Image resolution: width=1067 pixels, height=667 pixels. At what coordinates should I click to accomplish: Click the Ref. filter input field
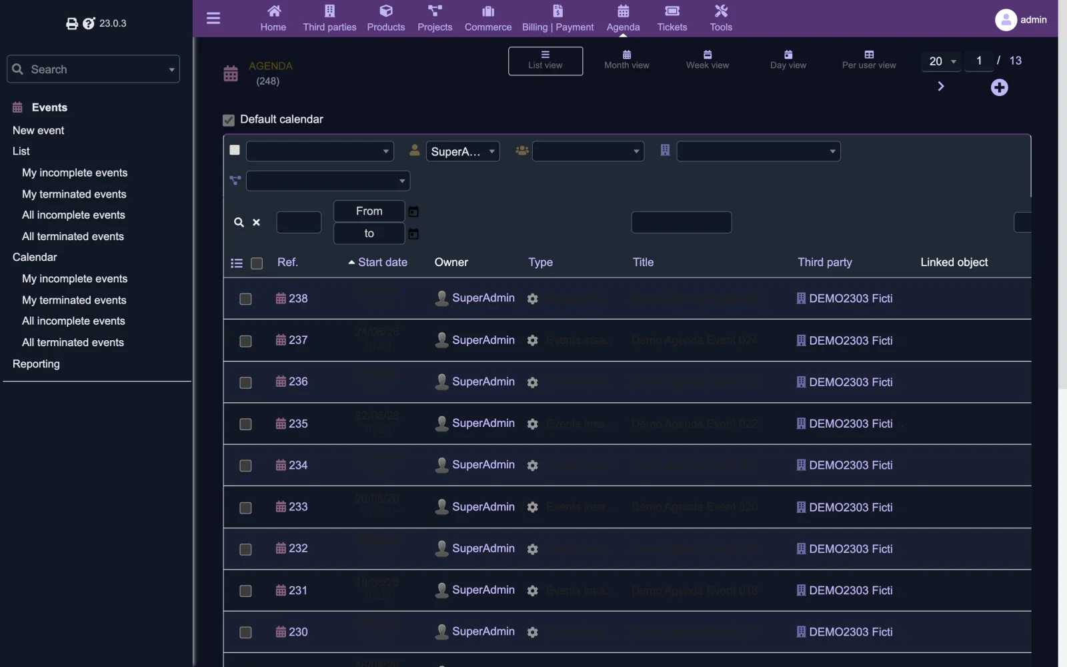pyautogui.click(x=299, y=222)
